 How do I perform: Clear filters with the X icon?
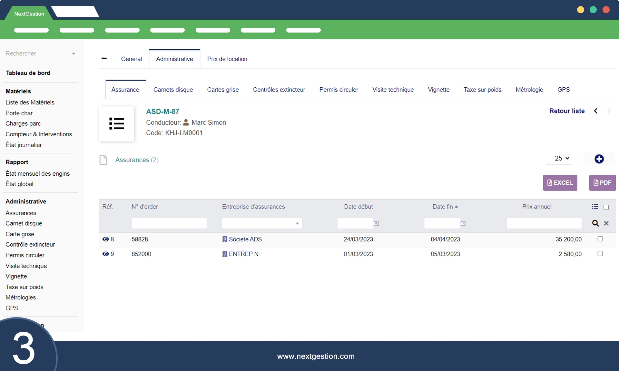[x=606, y=223]
